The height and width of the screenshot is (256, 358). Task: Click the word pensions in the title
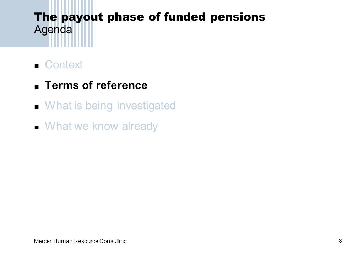238,18
